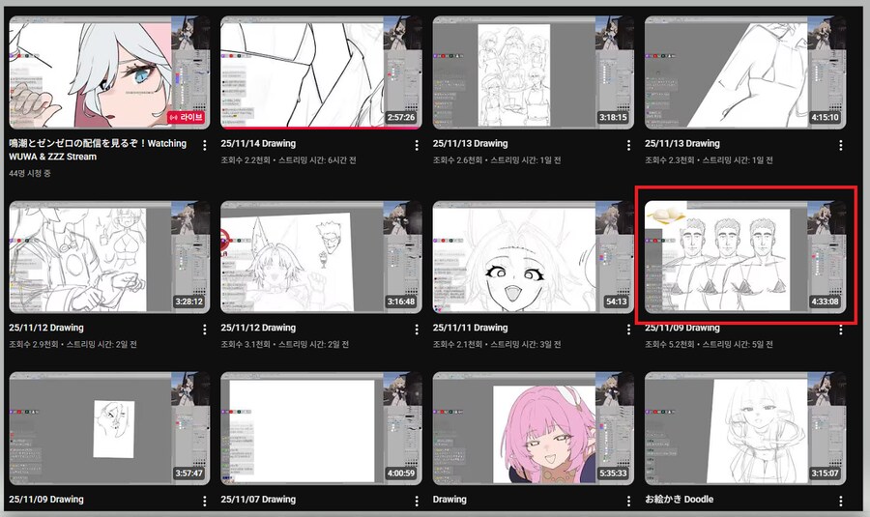Open the '25/11/11 Drawing' title
This screenshot has height=517, width=870.
pos(470,328)
